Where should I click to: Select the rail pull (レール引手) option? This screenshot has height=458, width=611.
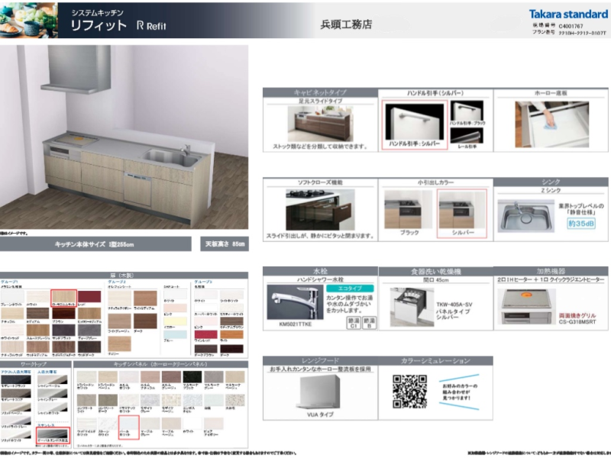click(x=467, y=138)
